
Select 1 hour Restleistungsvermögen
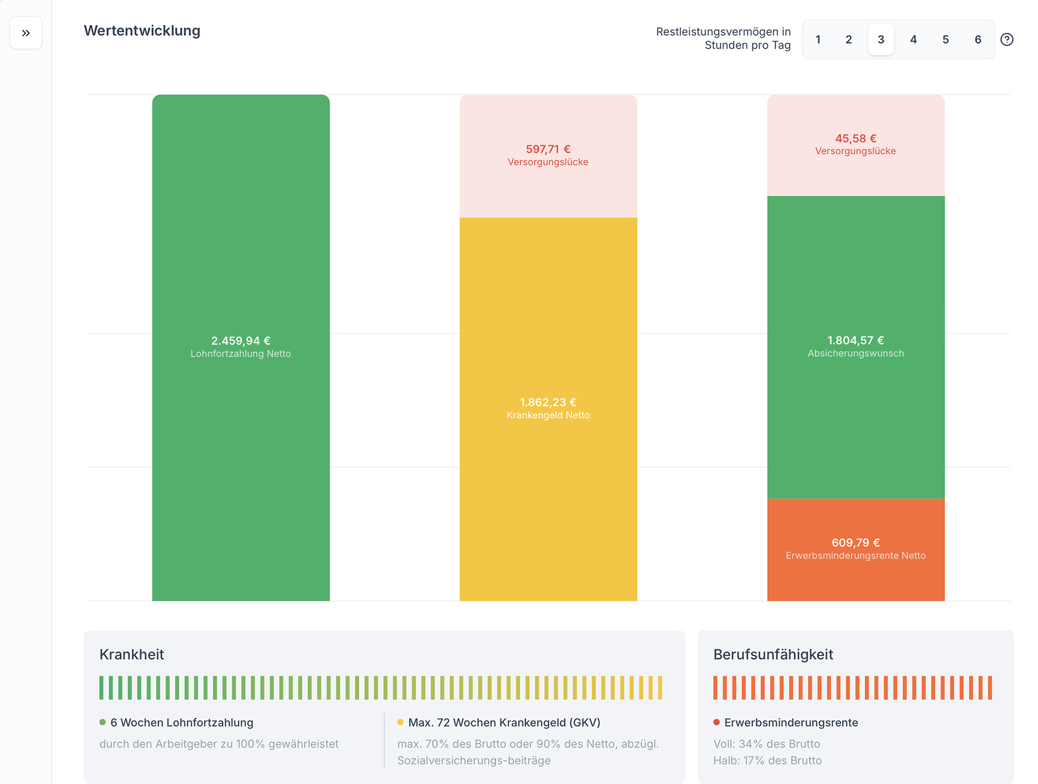pos(817,39)
